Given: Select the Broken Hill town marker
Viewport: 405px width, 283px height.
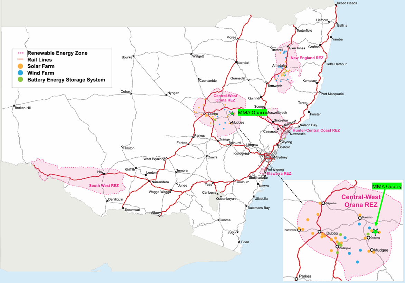Looking at the screenshot, I should coord(14,106).
